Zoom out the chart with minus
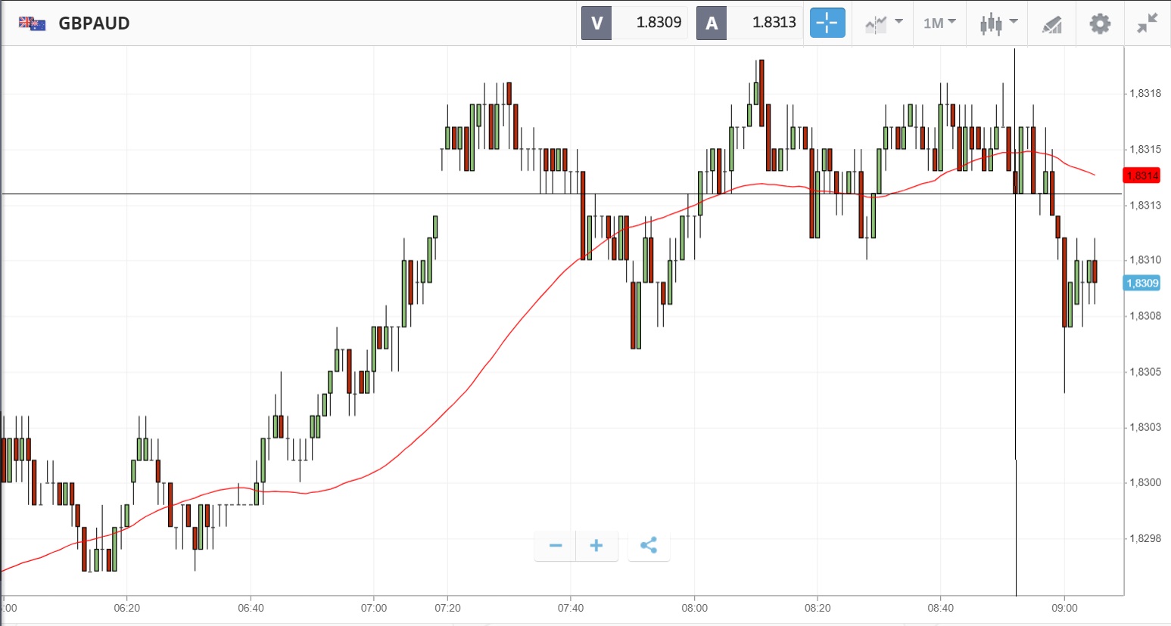This screenshot has height=626, width=1171. coord(556,546)
